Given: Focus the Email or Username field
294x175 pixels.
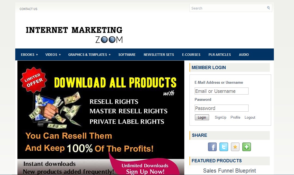Looking at the screenshot, I should [x=221, y=91].
